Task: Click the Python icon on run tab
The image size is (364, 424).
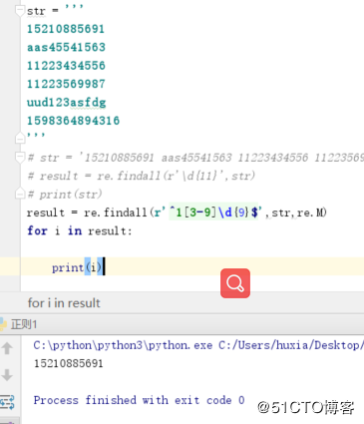Action: click(x=3, y=324)
